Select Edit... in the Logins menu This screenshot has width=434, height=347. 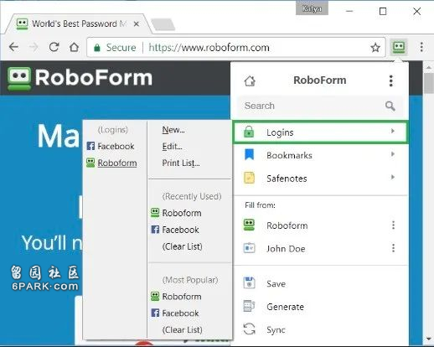click(172, 147)
